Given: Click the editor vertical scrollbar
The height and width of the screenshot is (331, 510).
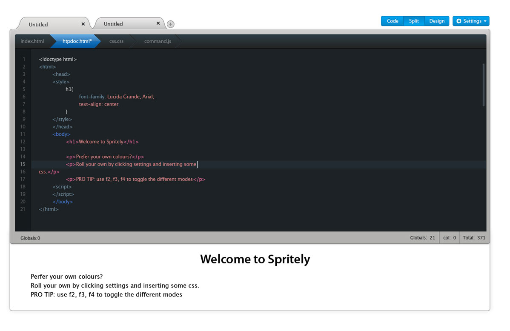Looking at the screenshot, I should (484, 84).
